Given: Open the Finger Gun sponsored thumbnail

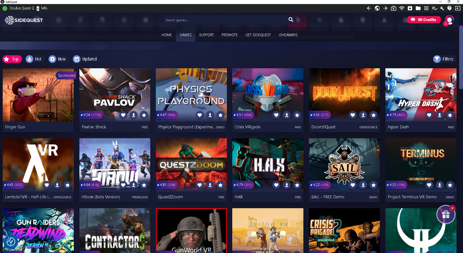Looking at the screenshot, I should coord(38,95).
